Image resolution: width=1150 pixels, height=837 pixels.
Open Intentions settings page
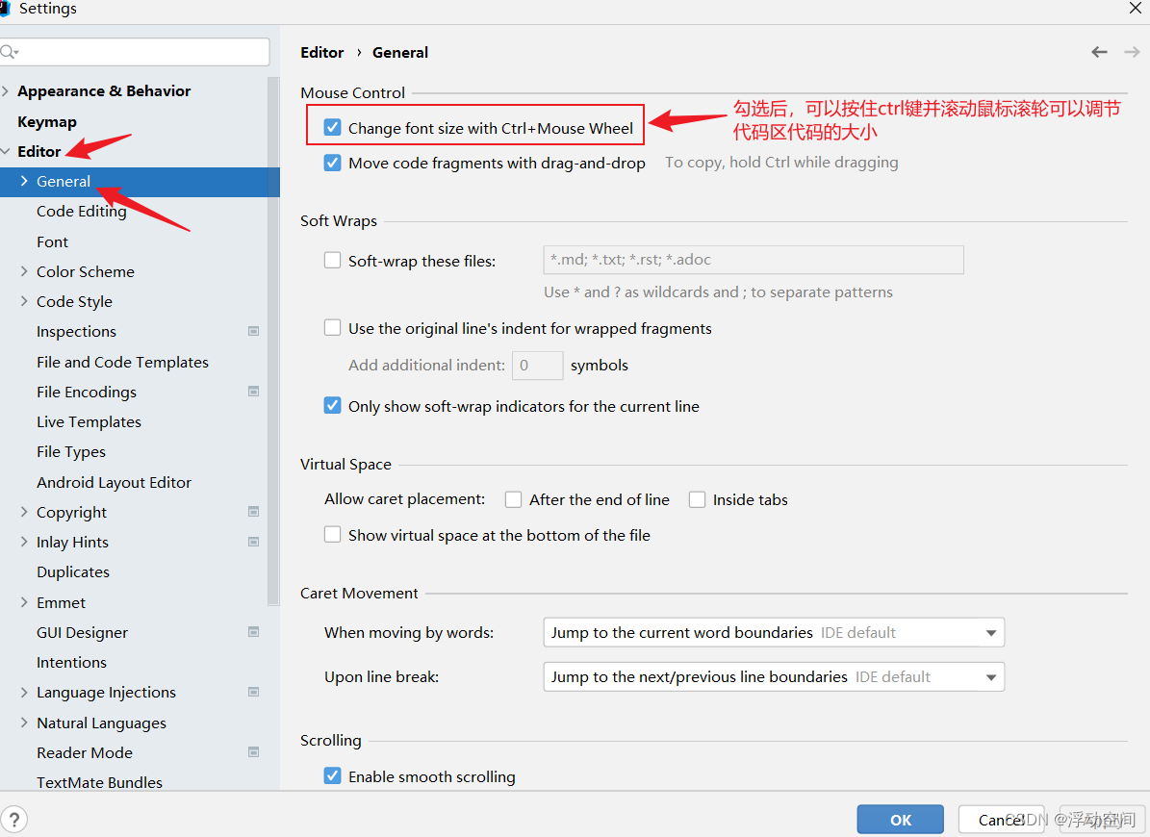[x=71, y=662]
